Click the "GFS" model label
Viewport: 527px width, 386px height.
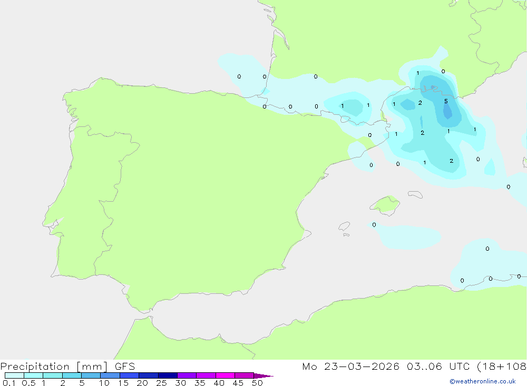125,366
